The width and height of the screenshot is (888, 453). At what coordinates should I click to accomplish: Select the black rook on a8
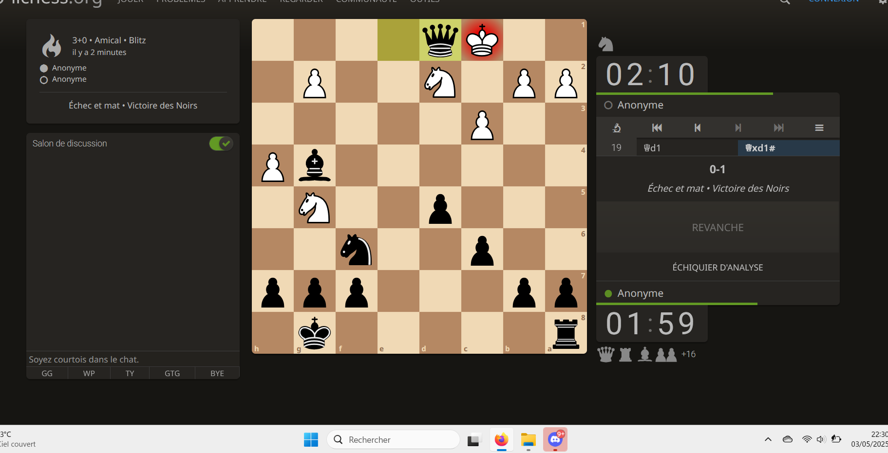(x=566, y=333)
